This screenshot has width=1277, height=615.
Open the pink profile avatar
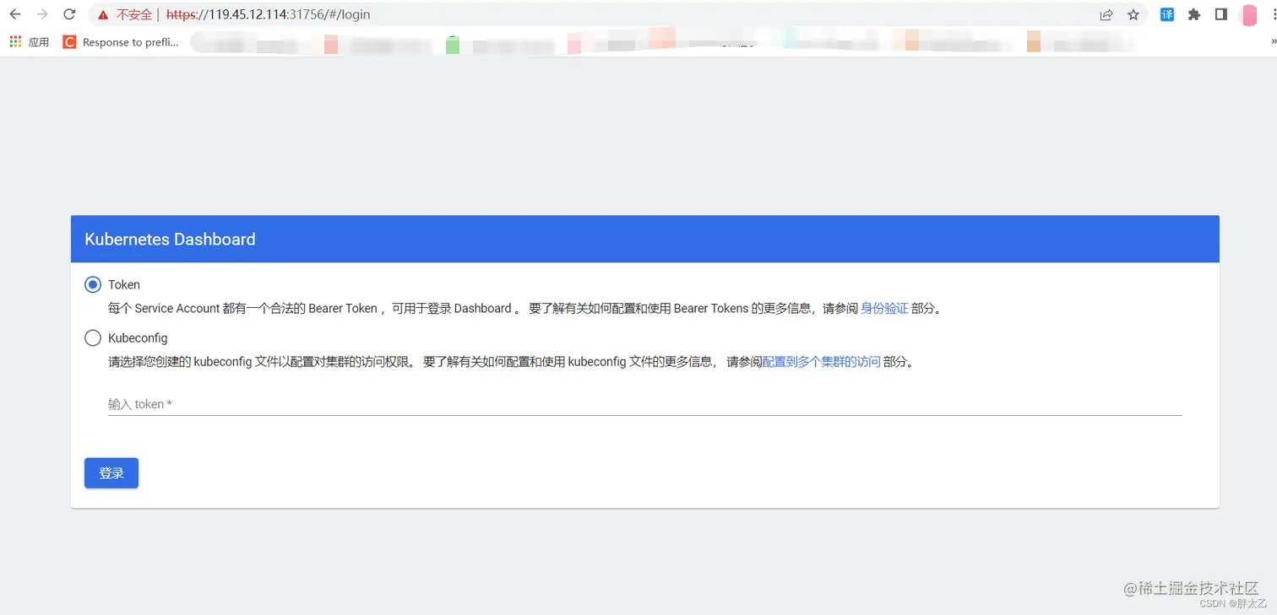[1248, 14]
